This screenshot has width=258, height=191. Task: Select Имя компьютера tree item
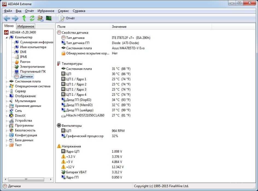click(x=33, y=47)
